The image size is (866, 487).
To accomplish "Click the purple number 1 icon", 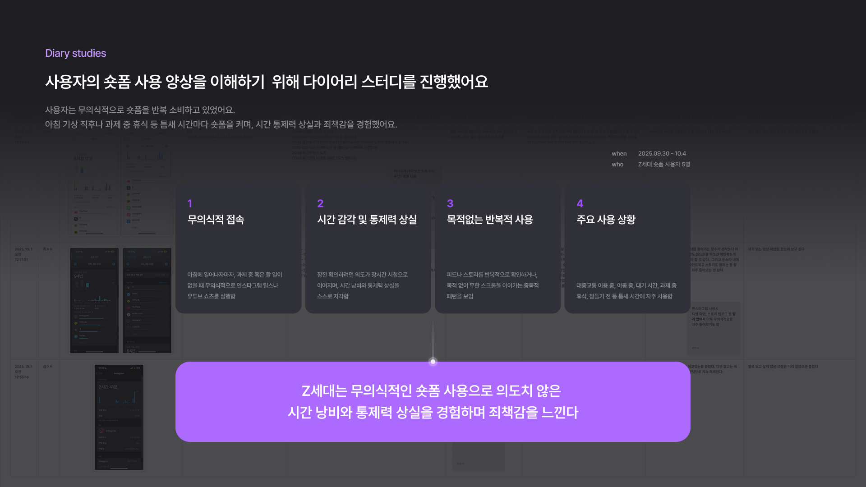I will point(190,203).
